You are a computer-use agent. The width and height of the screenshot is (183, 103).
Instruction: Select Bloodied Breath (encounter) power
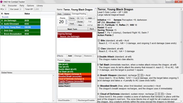pos(75,76)
